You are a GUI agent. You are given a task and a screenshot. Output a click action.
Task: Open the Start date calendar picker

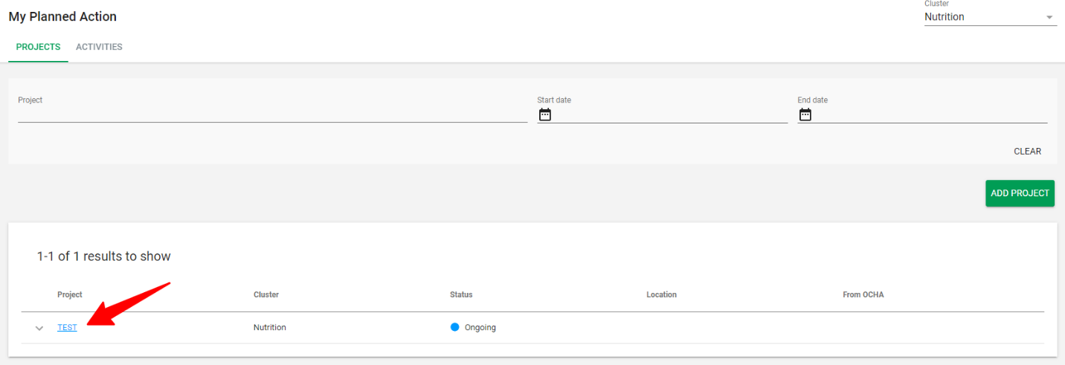(545, 114)
